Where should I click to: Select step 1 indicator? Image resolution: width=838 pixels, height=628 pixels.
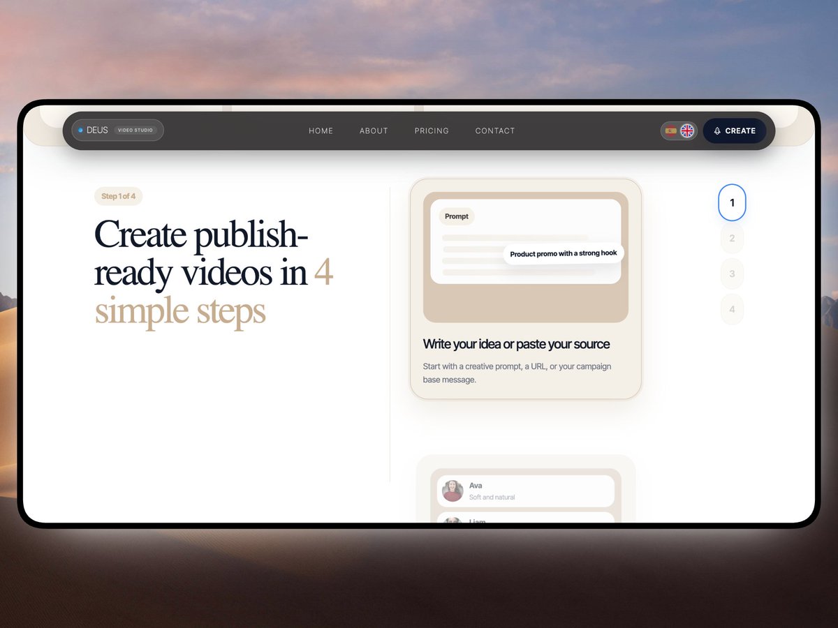click(732, 202)
